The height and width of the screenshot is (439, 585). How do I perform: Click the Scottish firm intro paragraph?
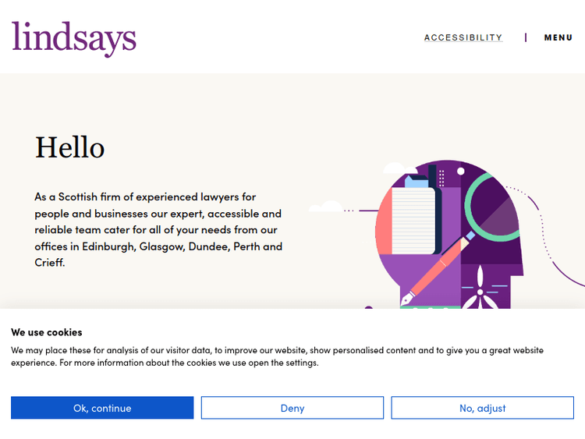click(x=158, y=230)
